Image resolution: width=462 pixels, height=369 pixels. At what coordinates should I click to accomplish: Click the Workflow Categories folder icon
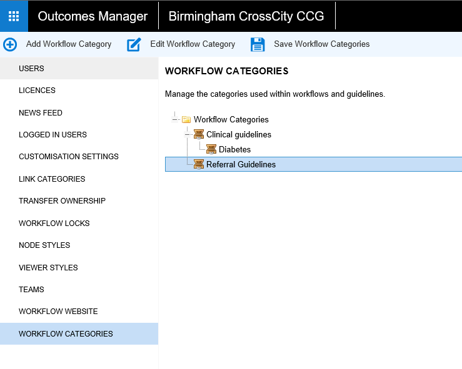pyautogui.click(x=186, y=120)
